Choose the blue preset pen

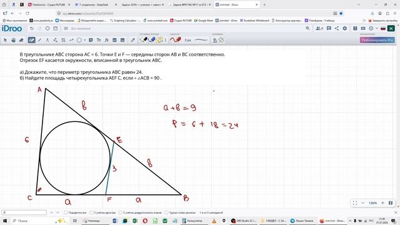151,40
